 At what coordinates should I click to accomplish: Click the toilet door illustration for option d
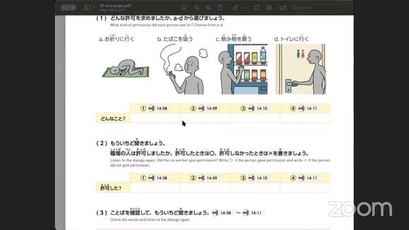pos(301,69)
